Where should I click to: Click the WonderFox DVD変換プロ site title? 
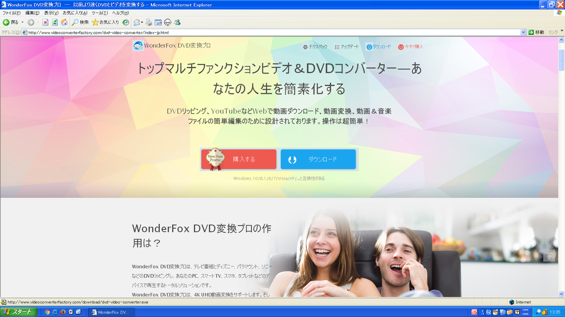(177, 46)
